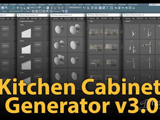Run the UV Puppy script button

point(28,12)
